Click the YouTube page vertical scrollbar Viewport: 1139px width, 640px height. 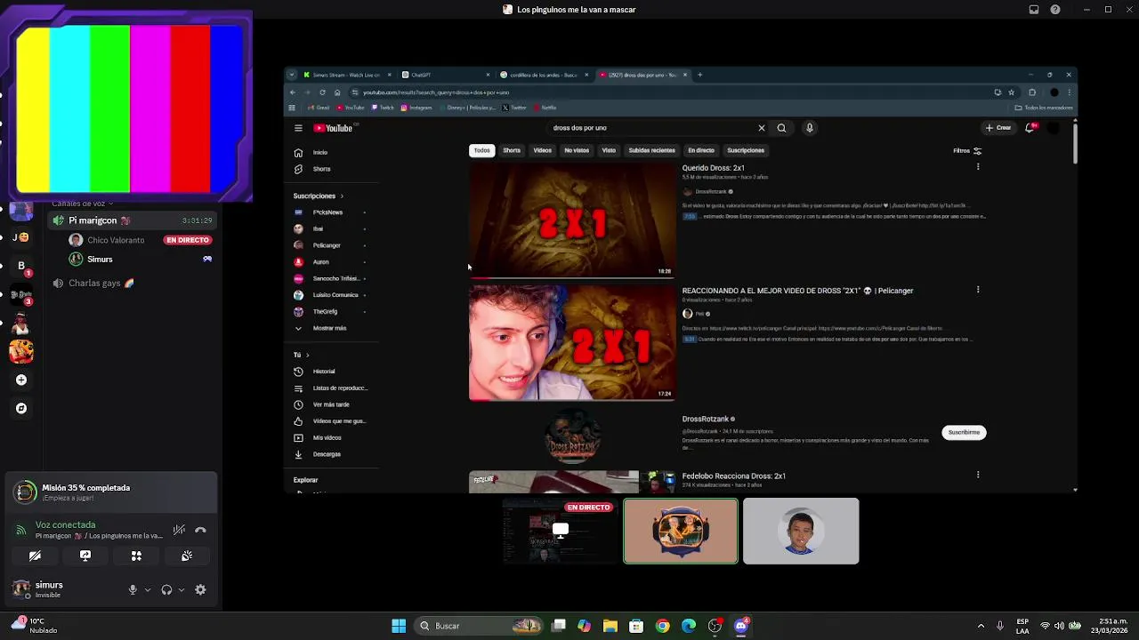pos(1075,144)
